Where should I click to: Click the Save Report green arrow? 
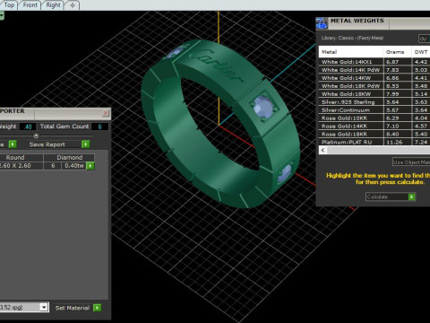86,144
